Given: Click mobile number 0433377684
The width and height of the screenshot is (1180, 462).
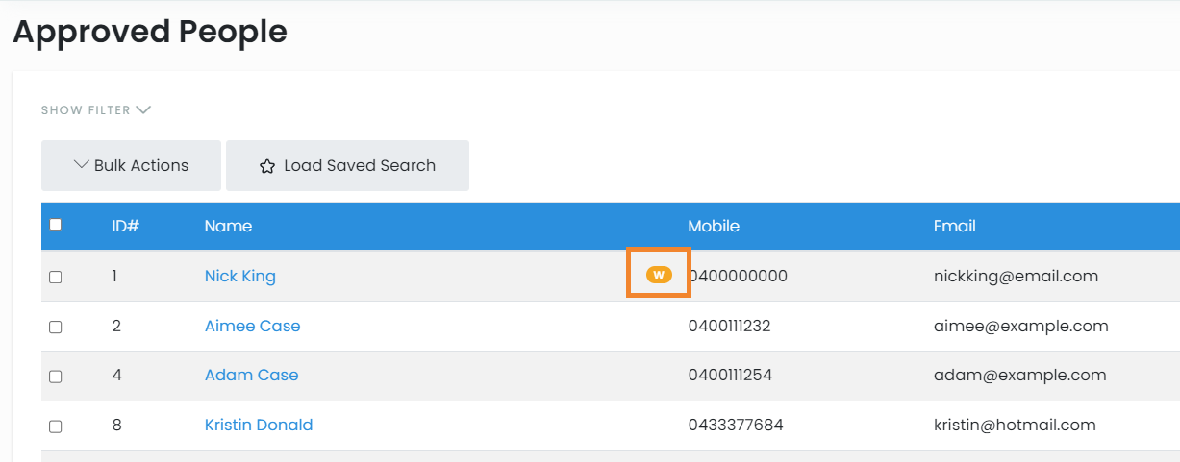Looking at the screenshot, I should (x=736, y=425).
